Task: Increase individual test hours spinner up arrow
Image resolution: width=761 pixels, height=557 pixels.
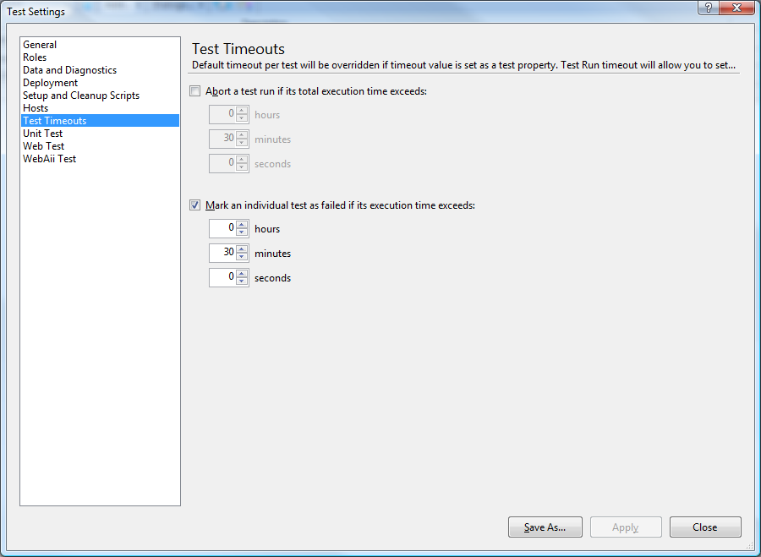Action: (x=243, y=225)
